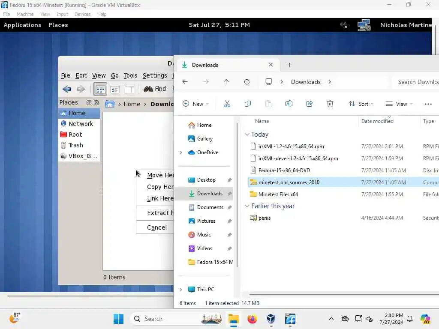
Task: Click the forward arrow in Fedora file manager
Action: pyautogui.click(x=81, y=89)
